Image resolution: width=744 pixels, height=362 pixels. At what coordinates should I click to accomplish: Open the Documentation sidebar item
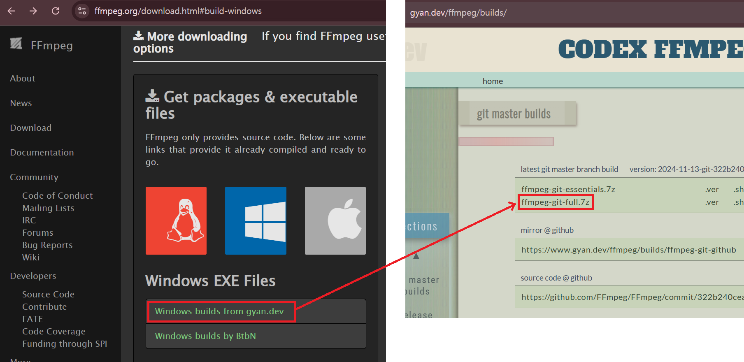(x=42, y=153)
